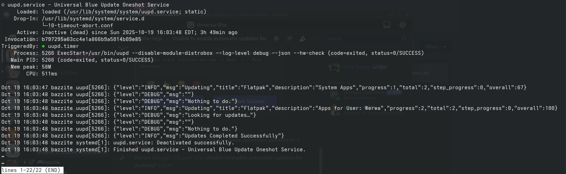Screen dimensions: 566x174
Task: Expand the bazzite channel category arrow
Action: pos(25,162)
